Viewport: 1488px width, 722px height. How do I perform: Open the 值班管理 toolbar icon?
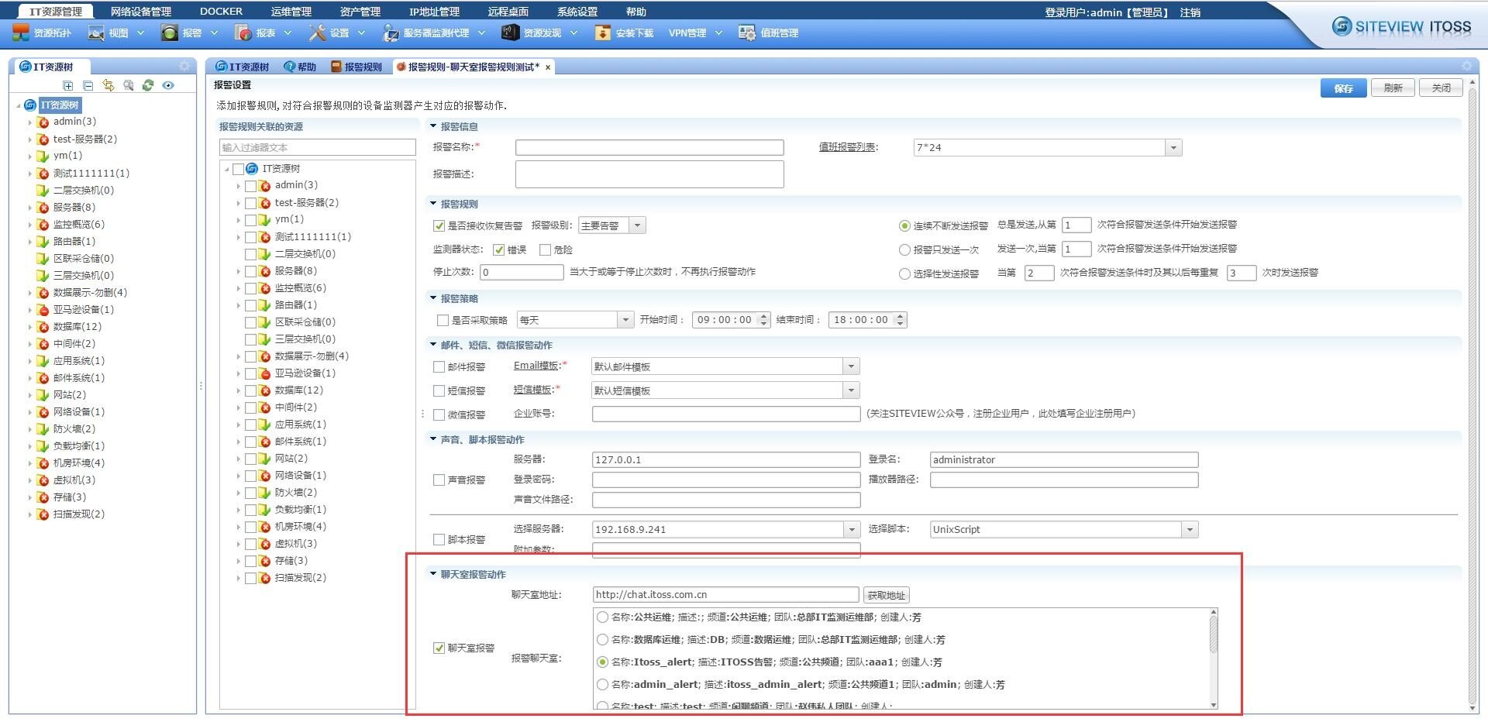click(747, 33)
